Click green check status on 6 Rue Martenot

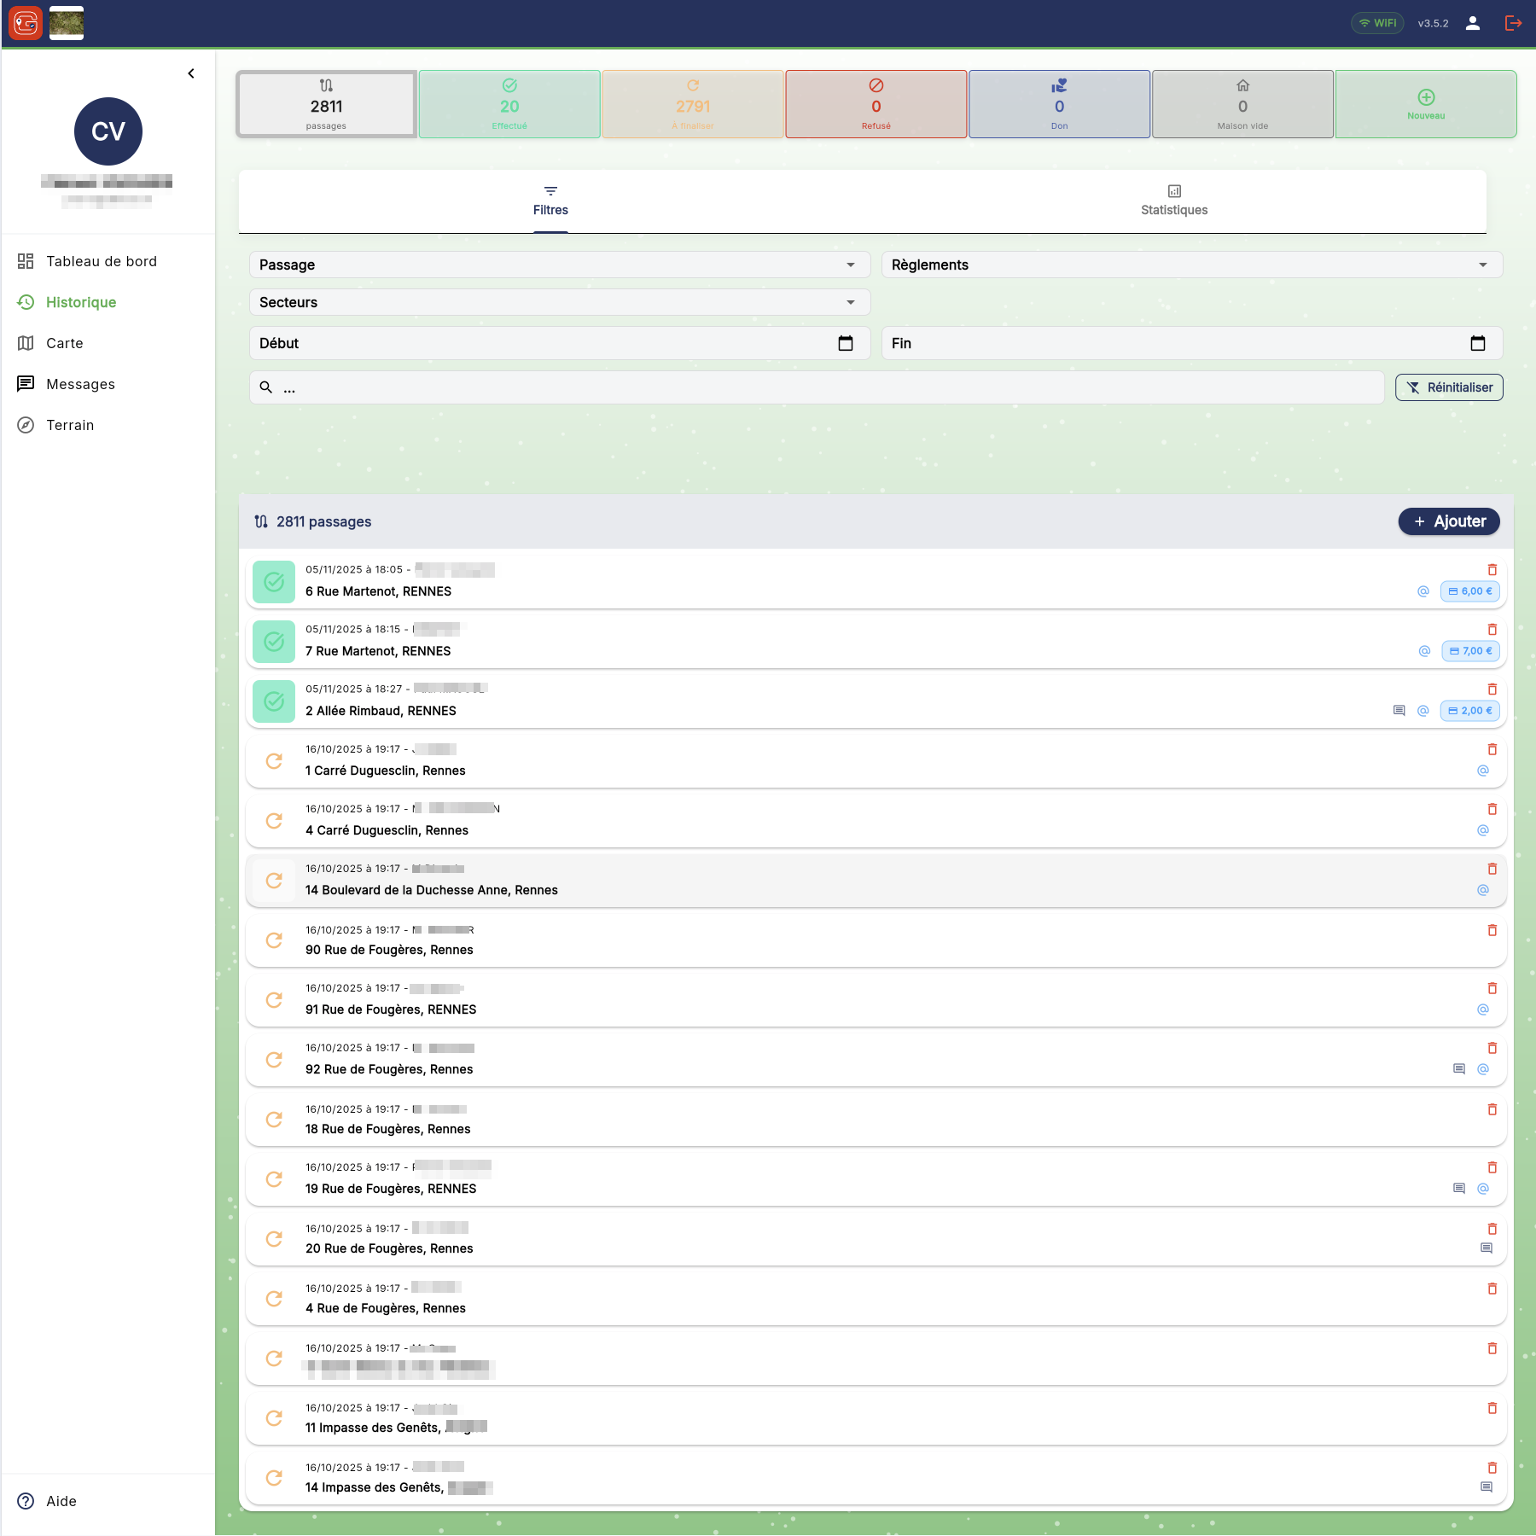point(274,582)
